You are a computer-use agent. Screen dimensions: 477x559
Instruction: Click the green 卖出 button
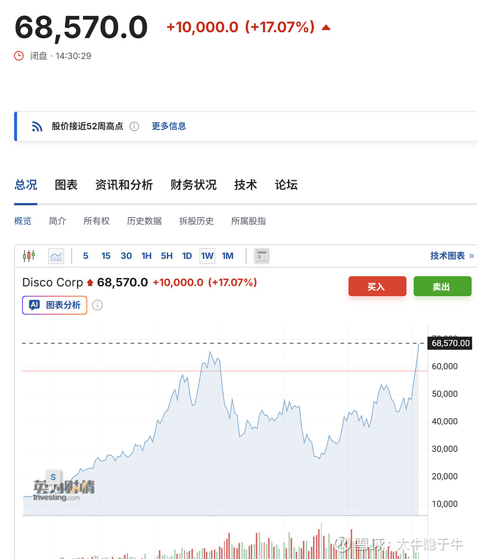click(x=442, y=287)
